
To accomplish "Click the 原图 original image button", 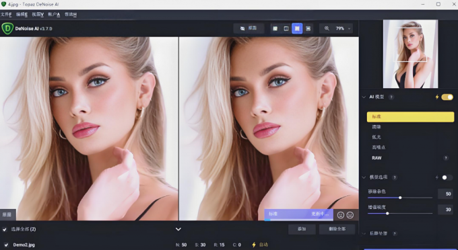I will click(x=249, y=28).
